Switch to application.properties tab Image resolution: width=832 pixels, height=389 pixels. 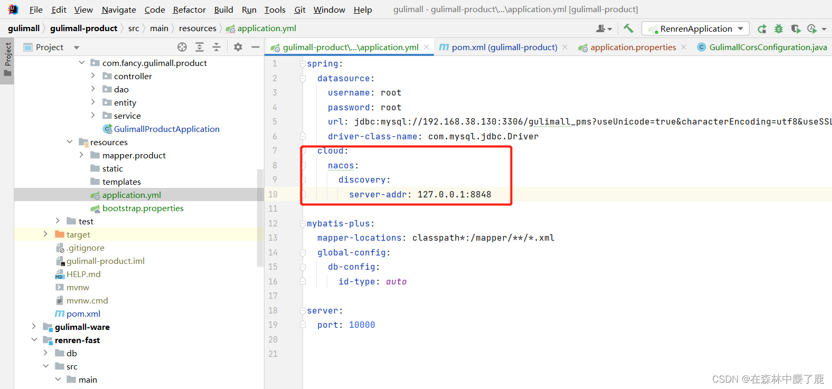click(x=633, y=47)
